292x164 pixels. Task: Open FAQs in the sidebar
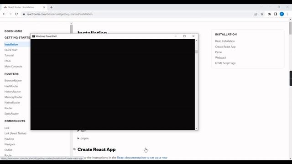tap(7, 61)
